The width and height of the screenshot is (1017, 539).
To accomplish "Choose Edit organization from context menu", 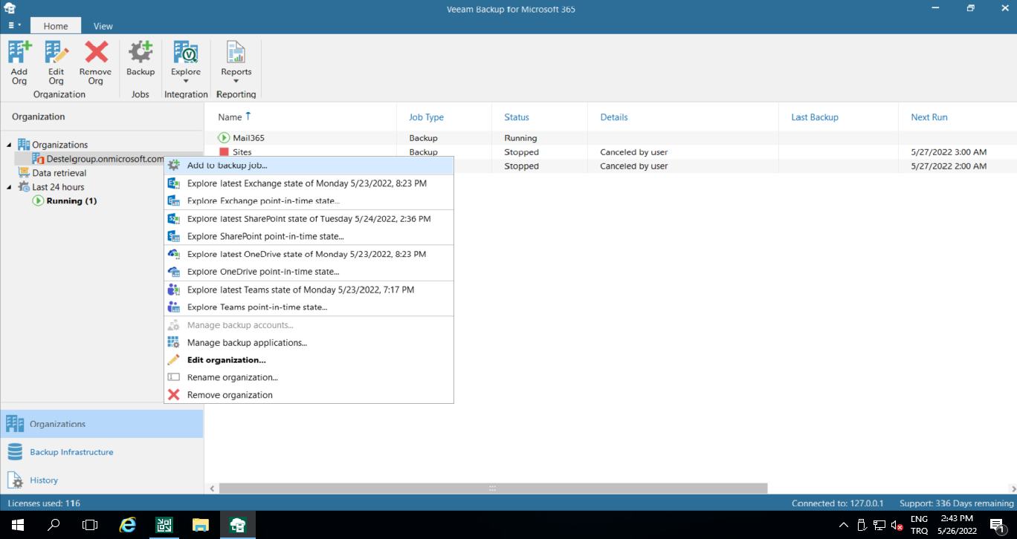I will [x=309, y=360].
